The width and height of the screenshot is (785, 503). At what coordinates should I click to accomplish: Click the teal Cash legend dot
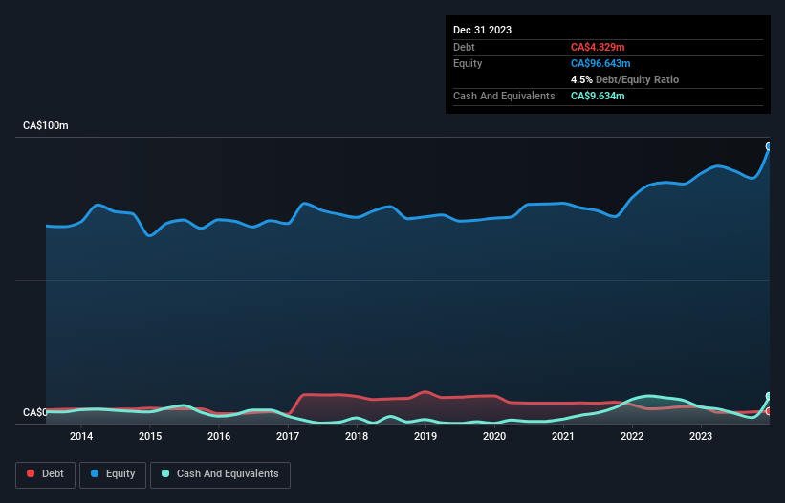(x=165, y=473)
